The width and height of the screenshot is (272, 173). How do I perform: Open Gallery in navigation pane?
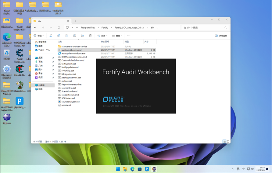pyautogui.click(x=39, y=46)
